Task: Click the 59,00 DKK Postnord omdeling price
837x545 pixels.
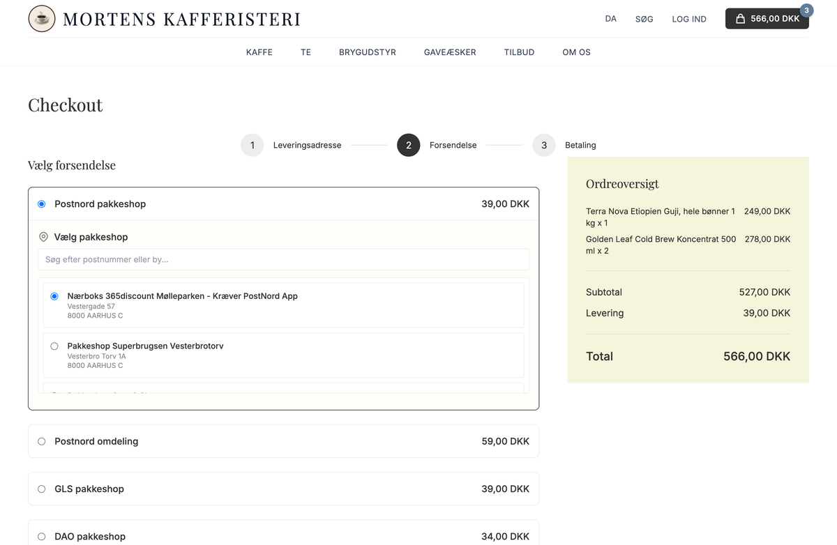Action: pyautogui.click(x=505, y=441)
